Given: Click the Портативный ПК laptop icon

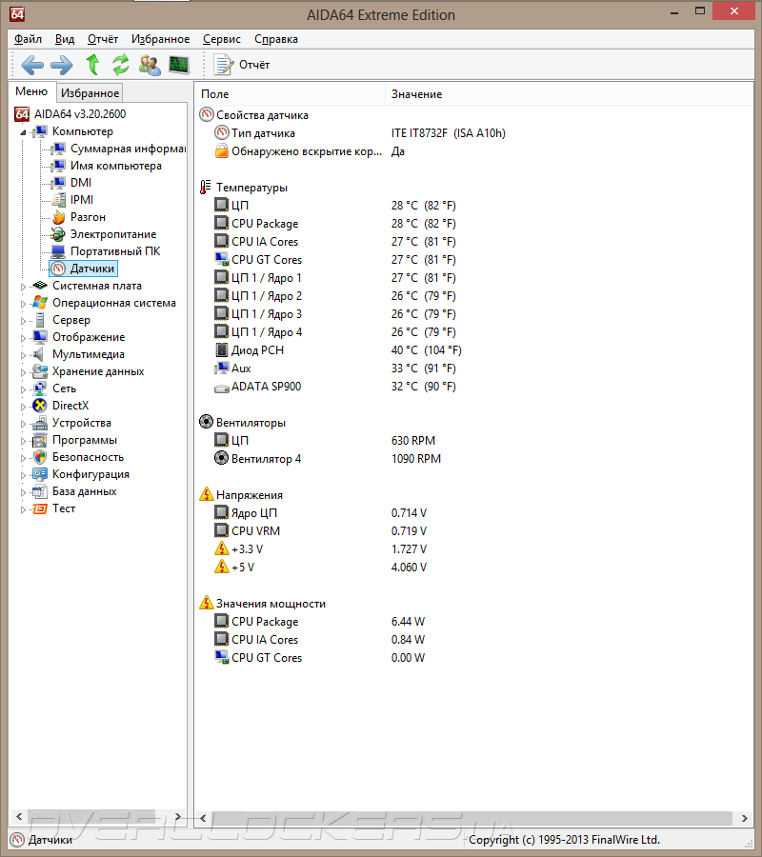Looking at the screenshot, I should tap(58, 251).
